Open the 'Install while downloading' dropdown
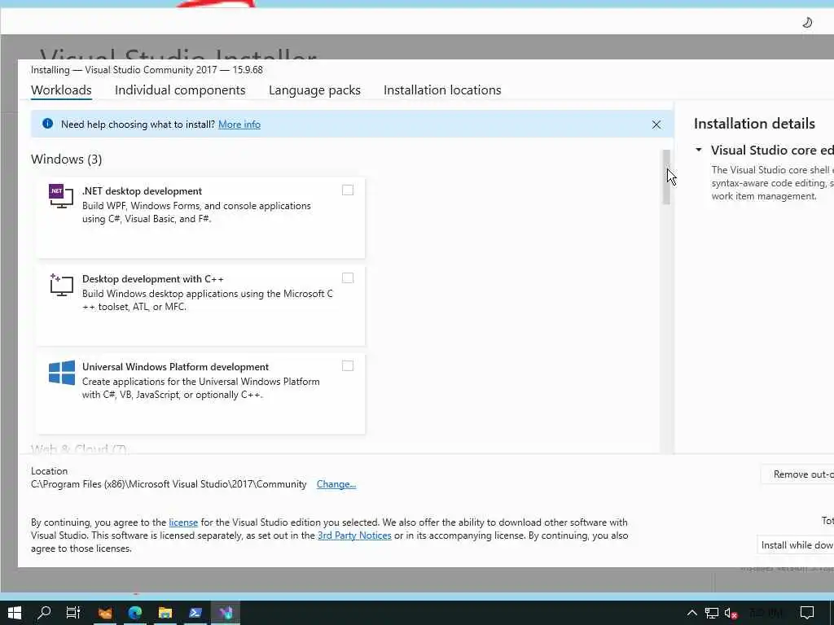 tap(797, 544)
